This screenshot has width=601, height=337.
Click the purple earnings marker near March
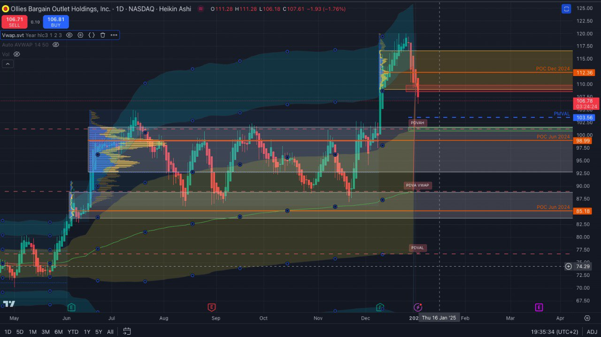click(x=539, y=307)
